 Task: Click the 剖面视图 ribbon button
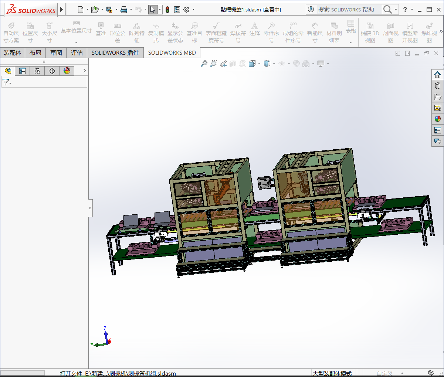click(391, 32)
